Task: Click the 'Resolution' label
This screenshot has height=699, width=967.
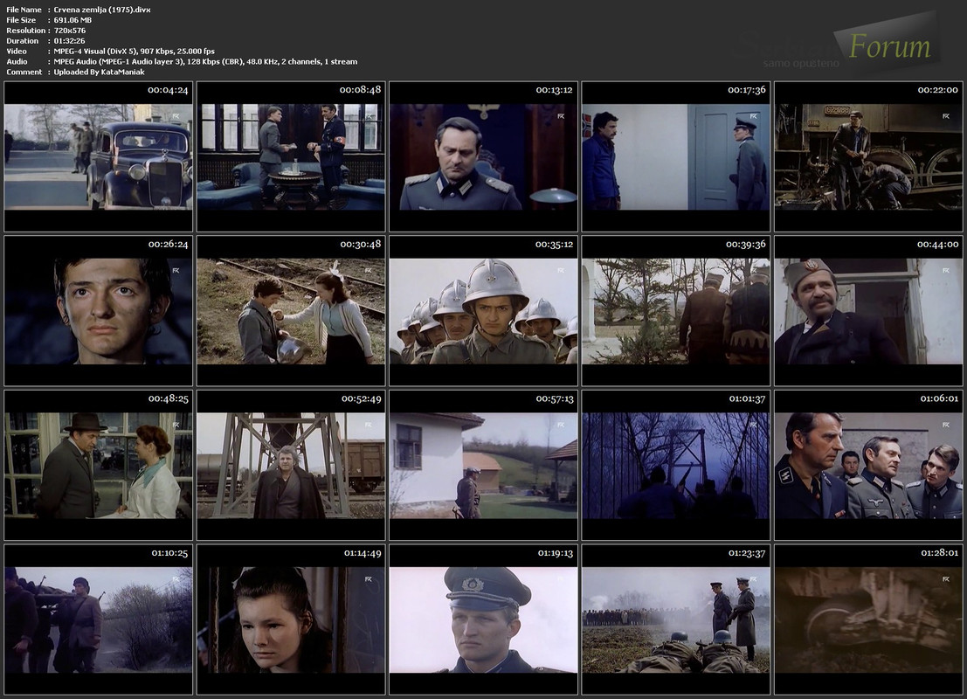Action: tap(26, 31)
